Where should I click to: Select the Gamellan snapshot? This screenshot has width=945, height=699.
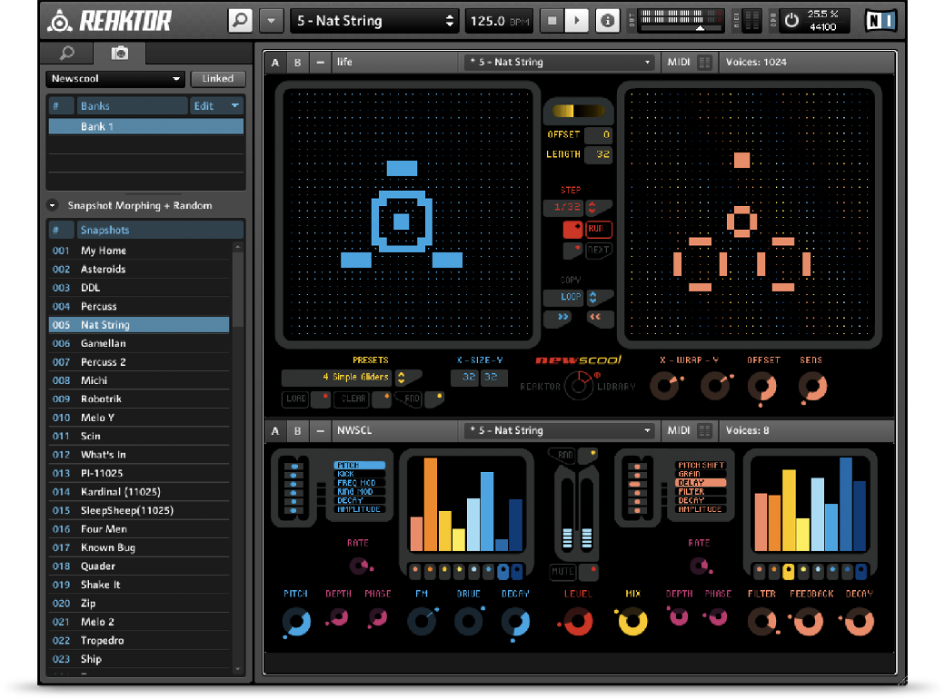click(103, 343)
